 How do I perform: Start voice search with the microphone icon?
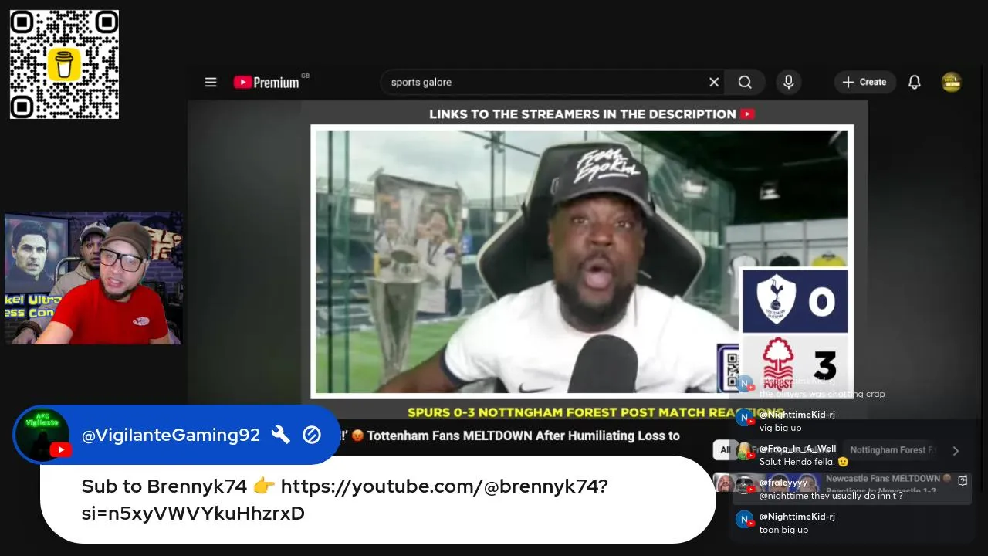click(x=788, y=82)
